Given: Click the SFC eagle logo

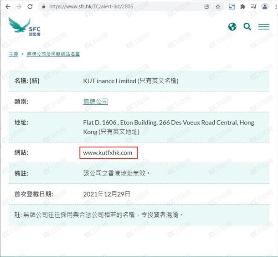Looking at the screenshot, I should (25, 27).
